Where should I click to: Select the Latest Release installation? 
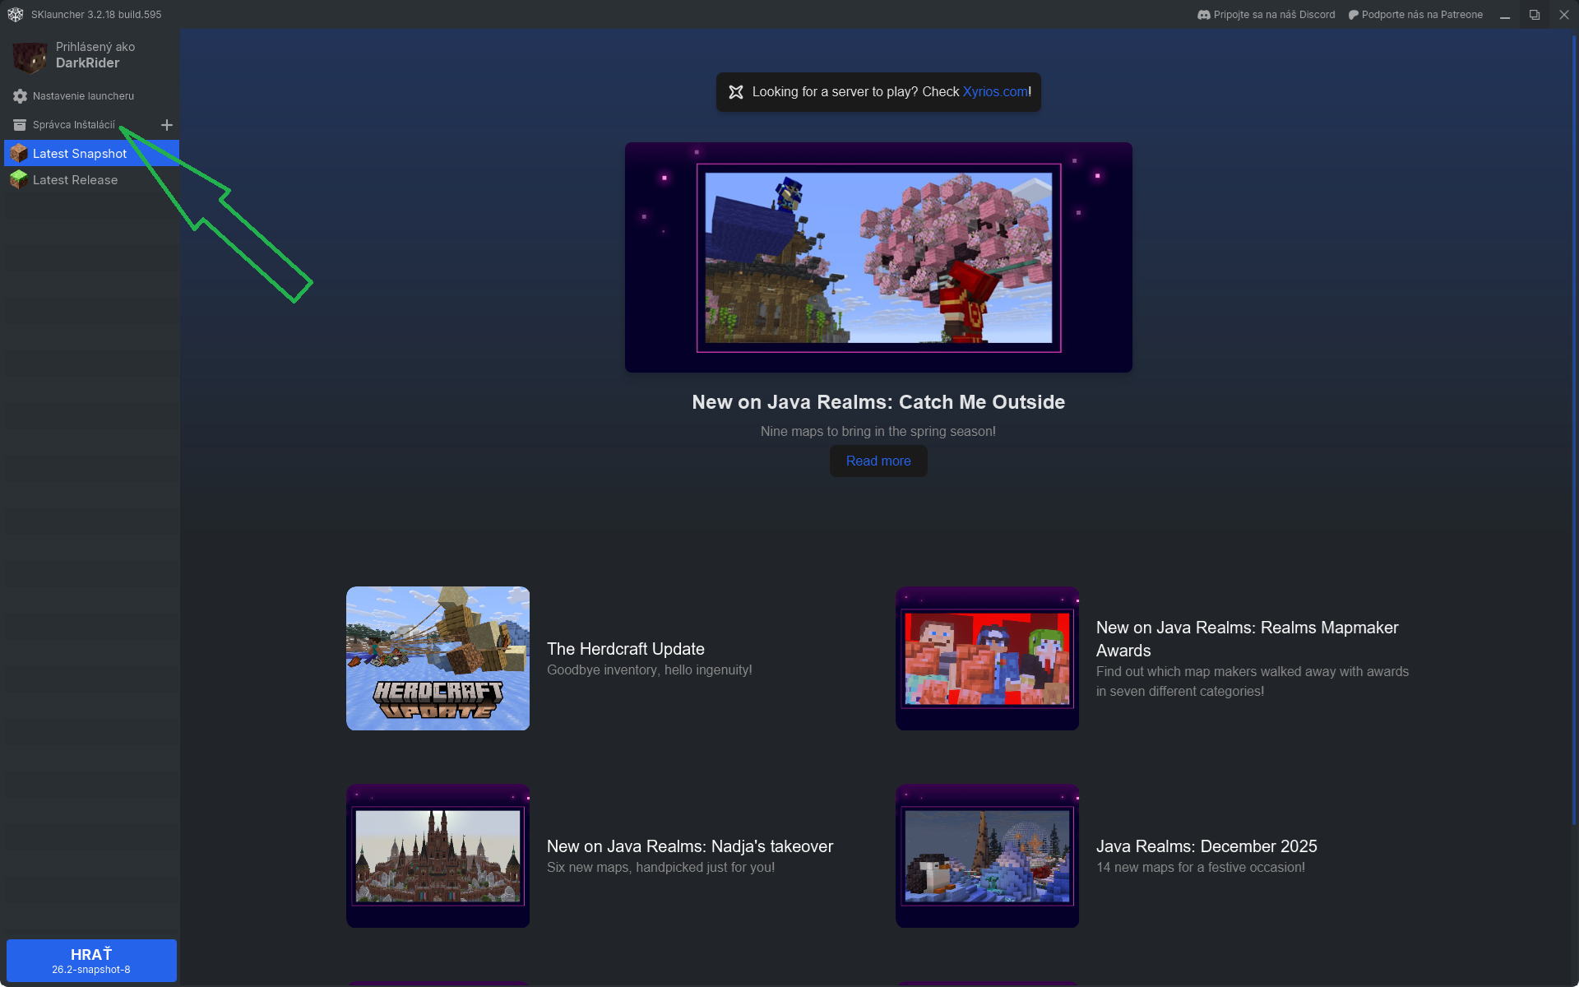click(x=91, y=180)
